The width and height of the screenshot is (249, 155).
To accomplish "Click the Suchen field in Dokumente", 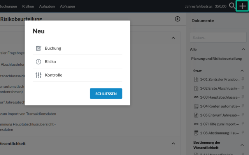I will click(218, 38).
